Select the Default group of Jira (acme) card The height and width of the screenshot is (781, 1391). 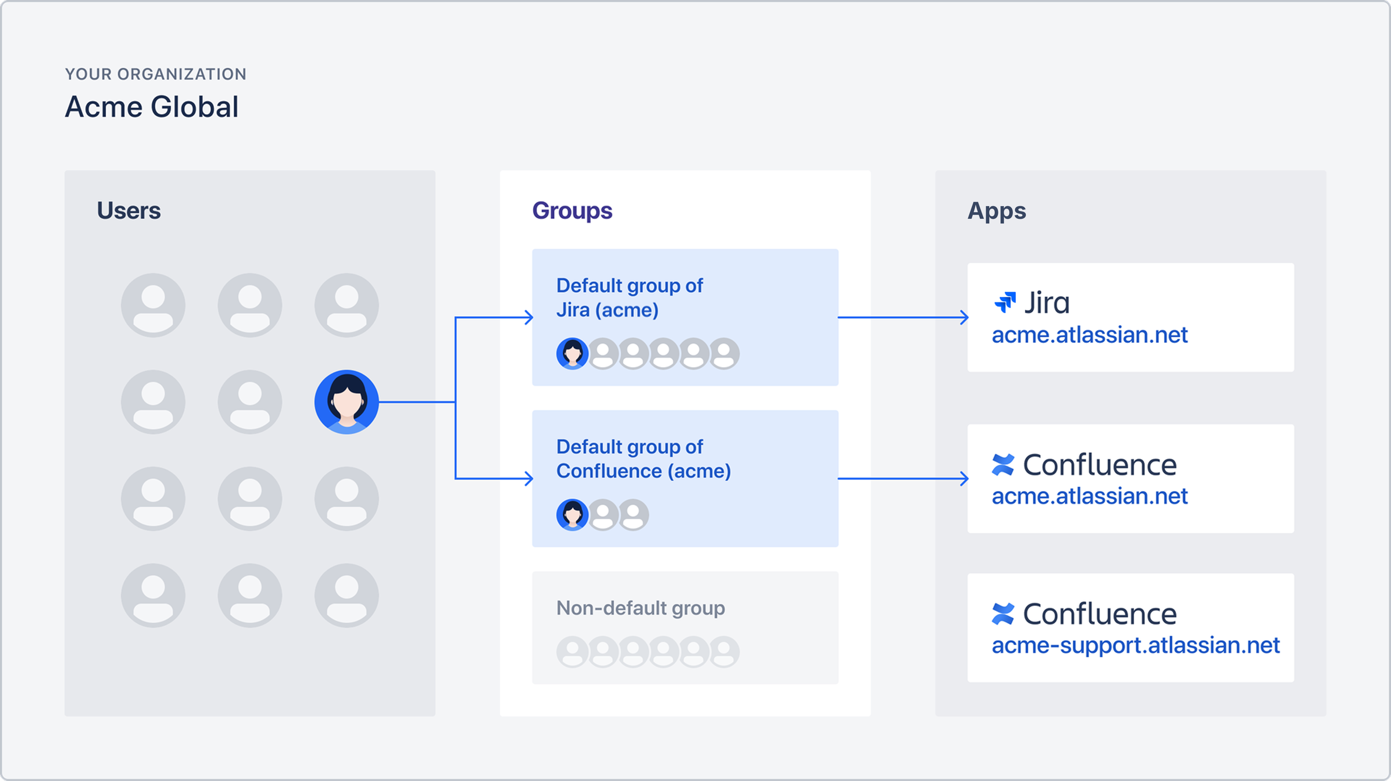pyautogui.click(x=685, y=317)
